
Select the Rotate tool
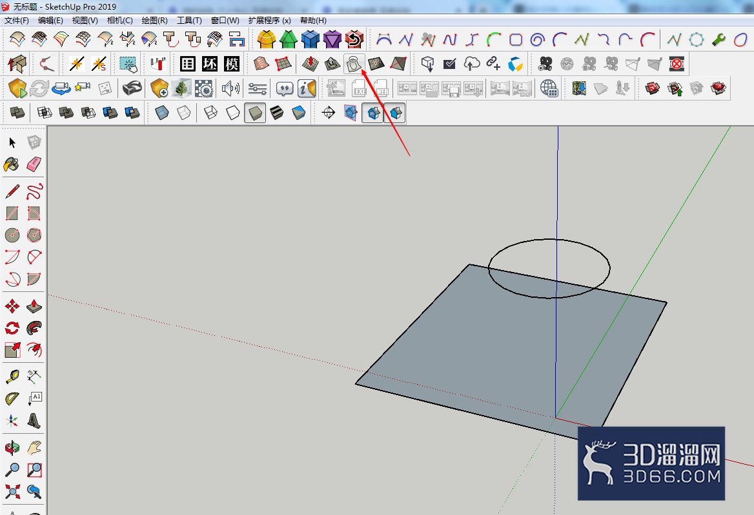tap(12, 328)
